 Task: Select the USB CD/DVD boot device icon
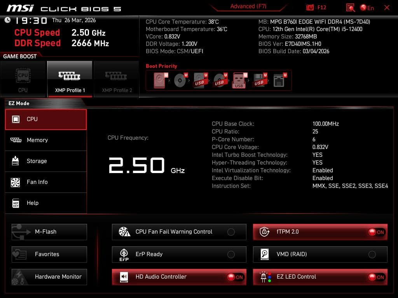tap(220, 80)
